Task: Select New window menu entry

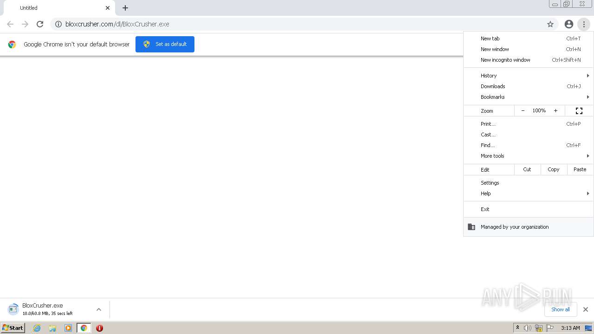Action: pos(529,49)
